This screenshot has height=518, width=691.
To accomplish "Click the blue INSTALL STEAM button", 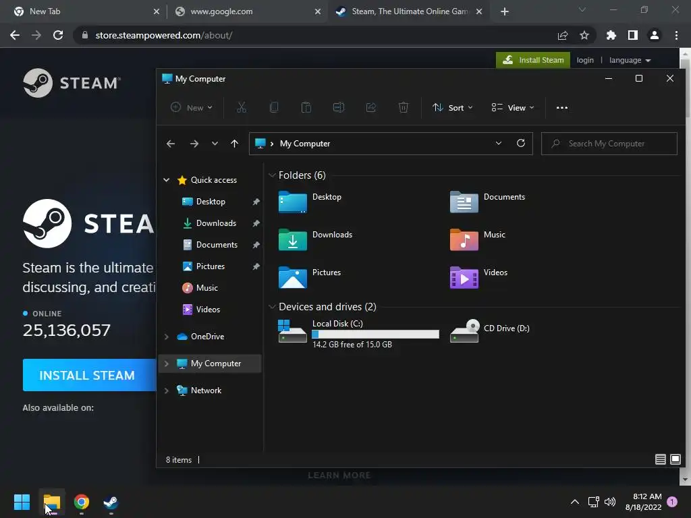I will 90,375.
